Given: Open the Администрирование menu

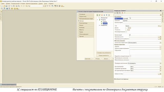Looking at the screenshot, I should tap(32, 4).
